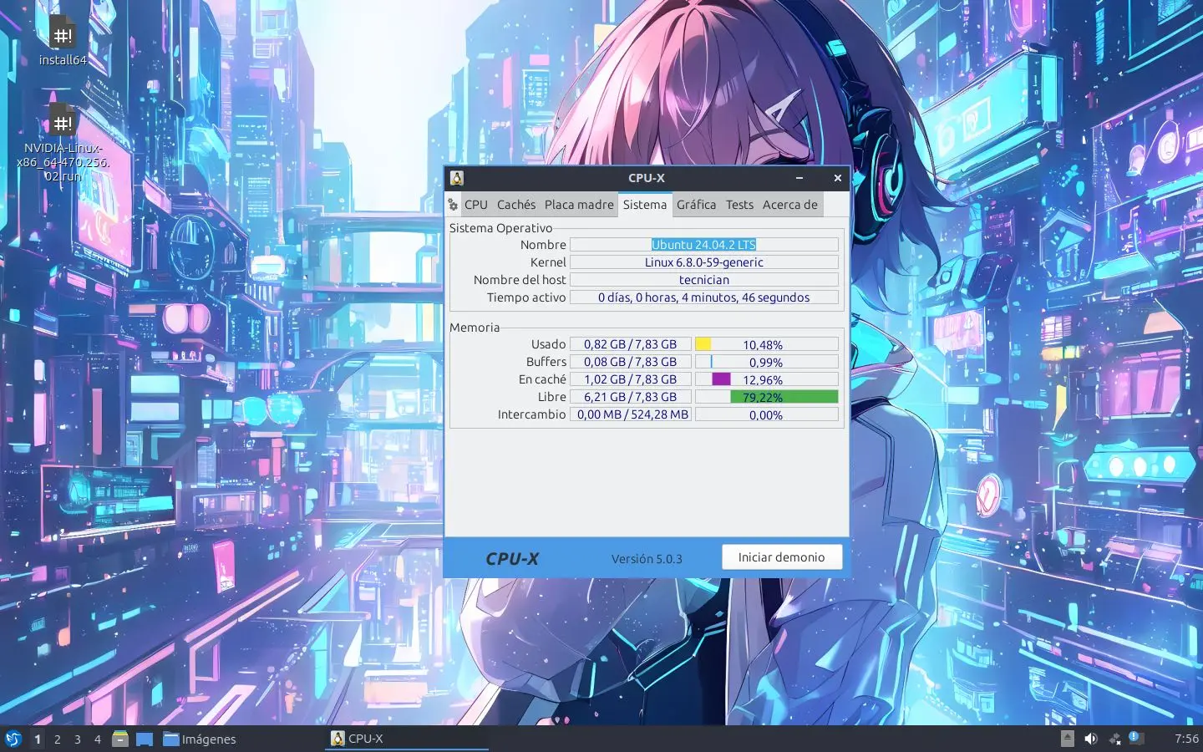This screenshot has height=752, width=1203.
Task: Click the hostname field showing tecnician
Action: (x=704, y=280)
